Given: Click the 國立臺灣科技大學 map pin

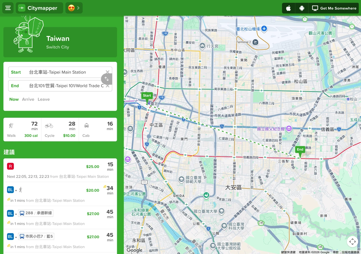Looking at the screenshot, I should coord(224,226).
